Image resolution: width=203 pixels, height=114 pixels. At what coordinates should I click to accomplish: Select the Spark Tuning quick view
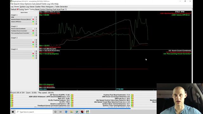pyautogui.click(x=29, y=9)
